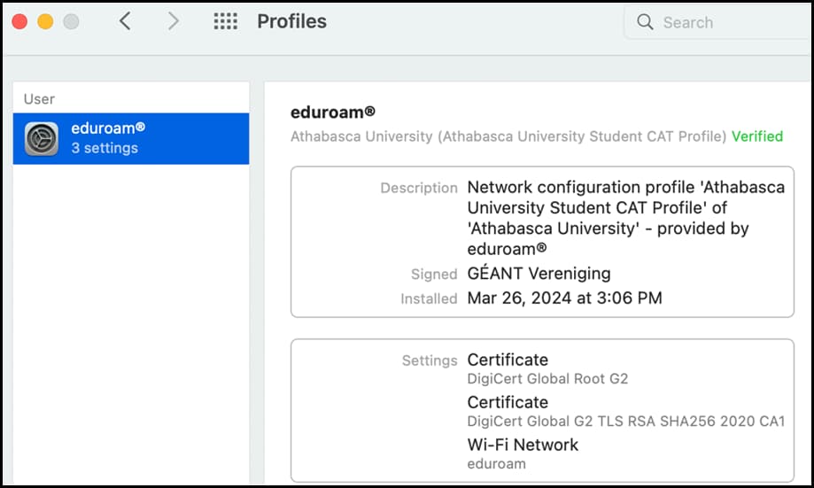
Task: Select the Wi-Fi Network eduroam entry
Action: [523, 453]
